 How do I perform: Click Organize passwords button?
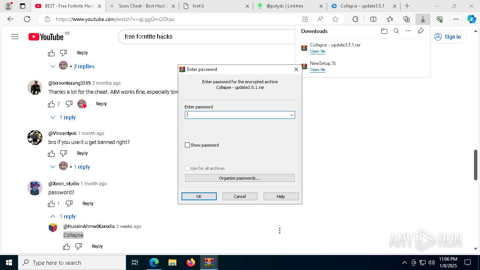tap(240, 178)
